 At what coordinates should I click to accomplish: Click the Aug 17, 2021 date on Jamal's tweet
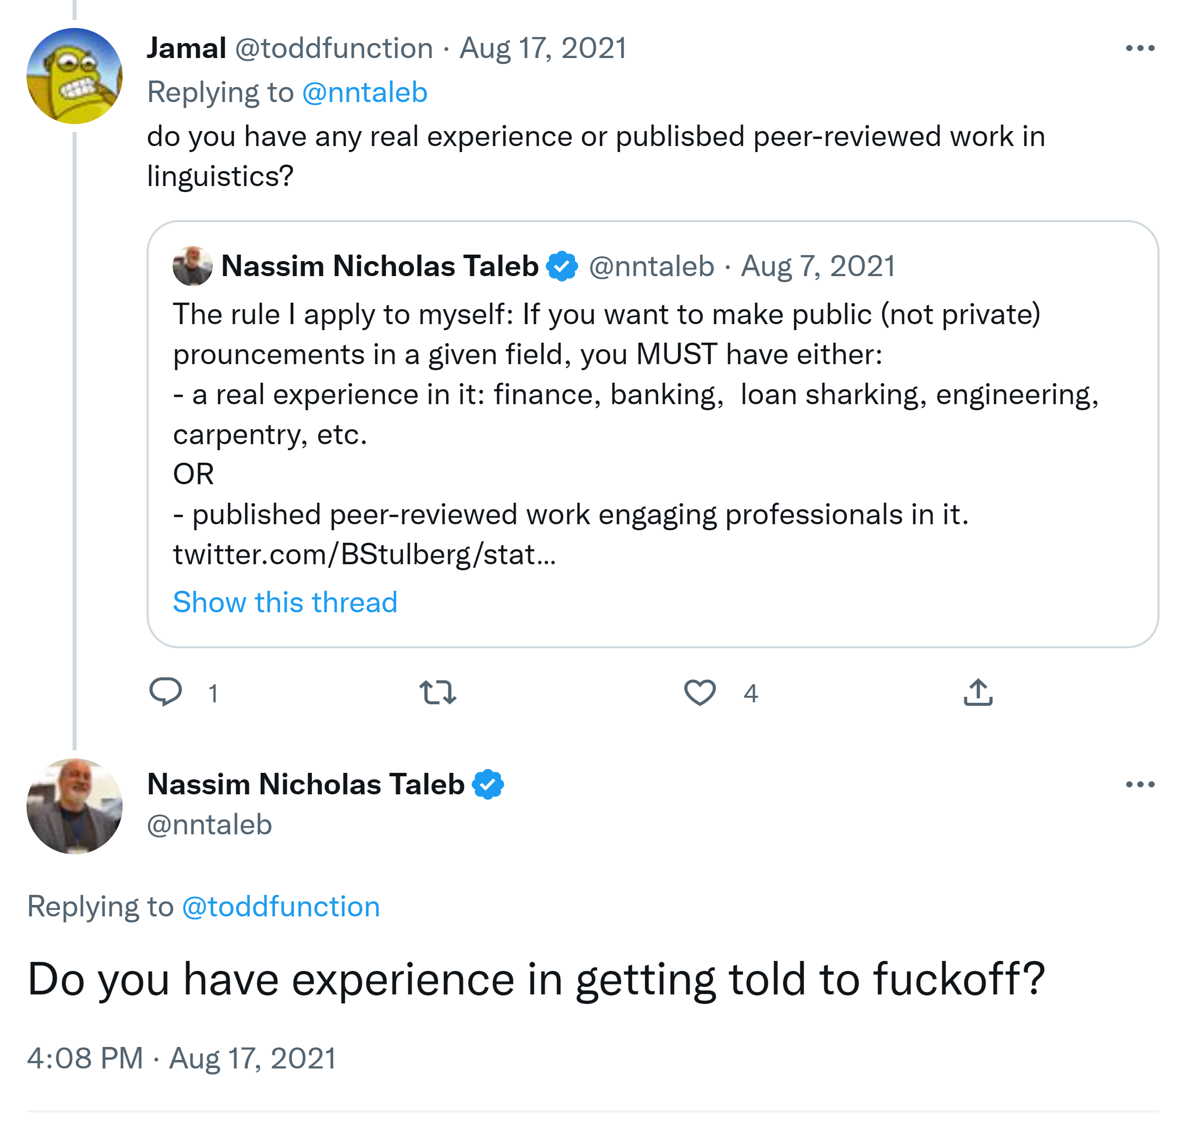pyautogui.click(x=543, y=48)
